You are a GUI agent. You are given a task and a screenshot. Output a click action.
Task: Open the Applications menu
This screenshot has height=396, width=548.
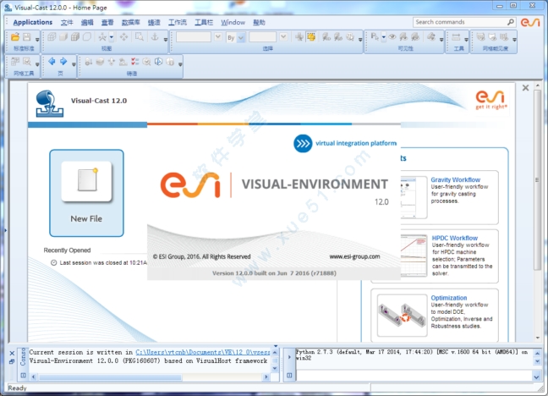(x=33, y=22)
